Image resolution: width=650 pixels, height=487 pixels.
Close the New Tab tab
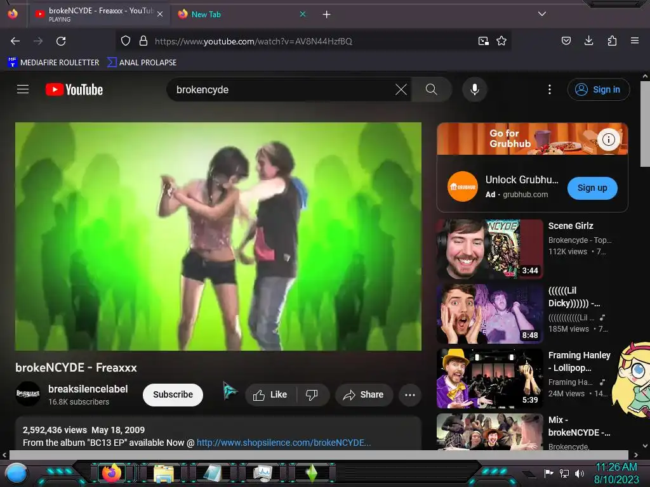pos(303,14)
